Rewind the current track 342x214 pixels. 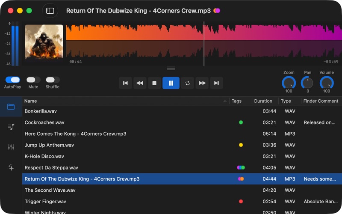140,83
